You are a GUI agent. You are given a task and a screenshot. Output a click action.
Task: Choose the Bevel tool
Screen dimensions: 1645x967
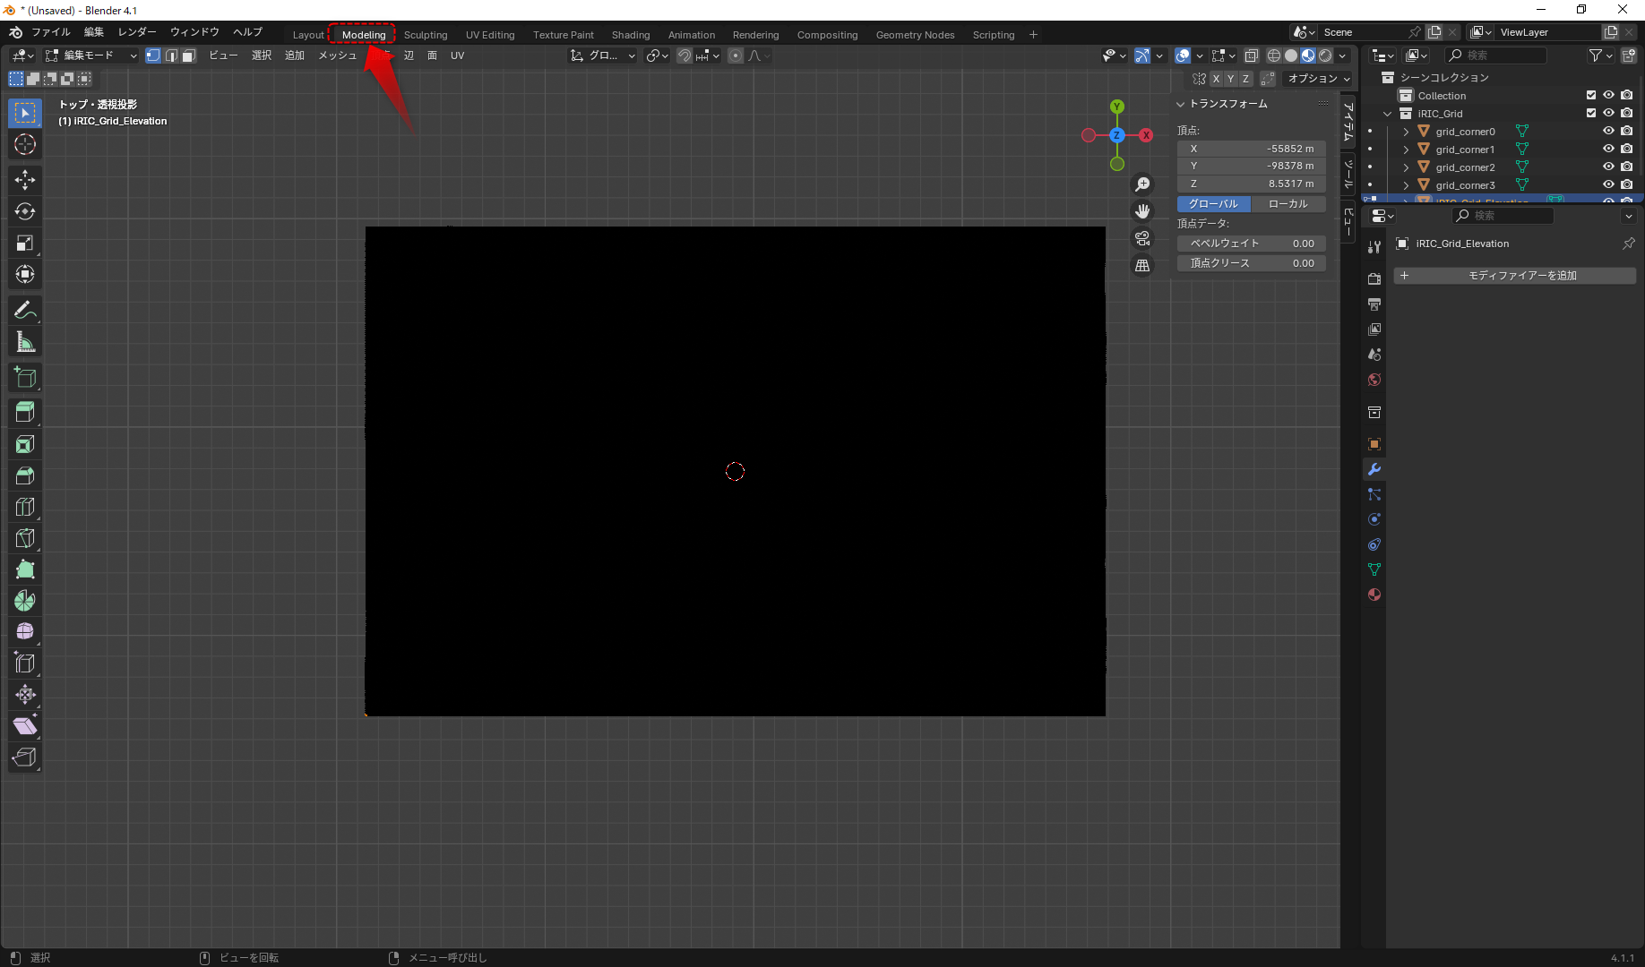click(25, 475)
